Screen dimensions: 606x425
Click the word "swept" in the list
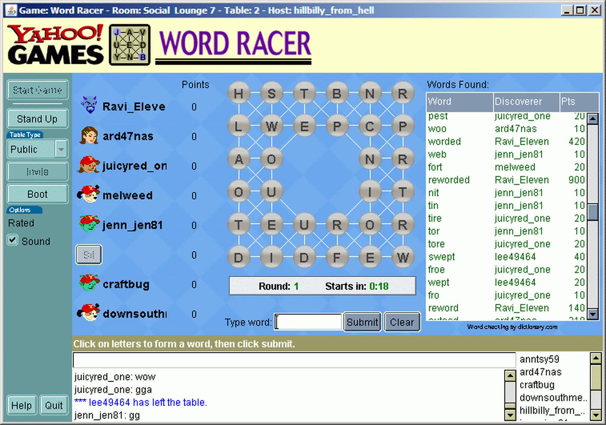point(442,257)
